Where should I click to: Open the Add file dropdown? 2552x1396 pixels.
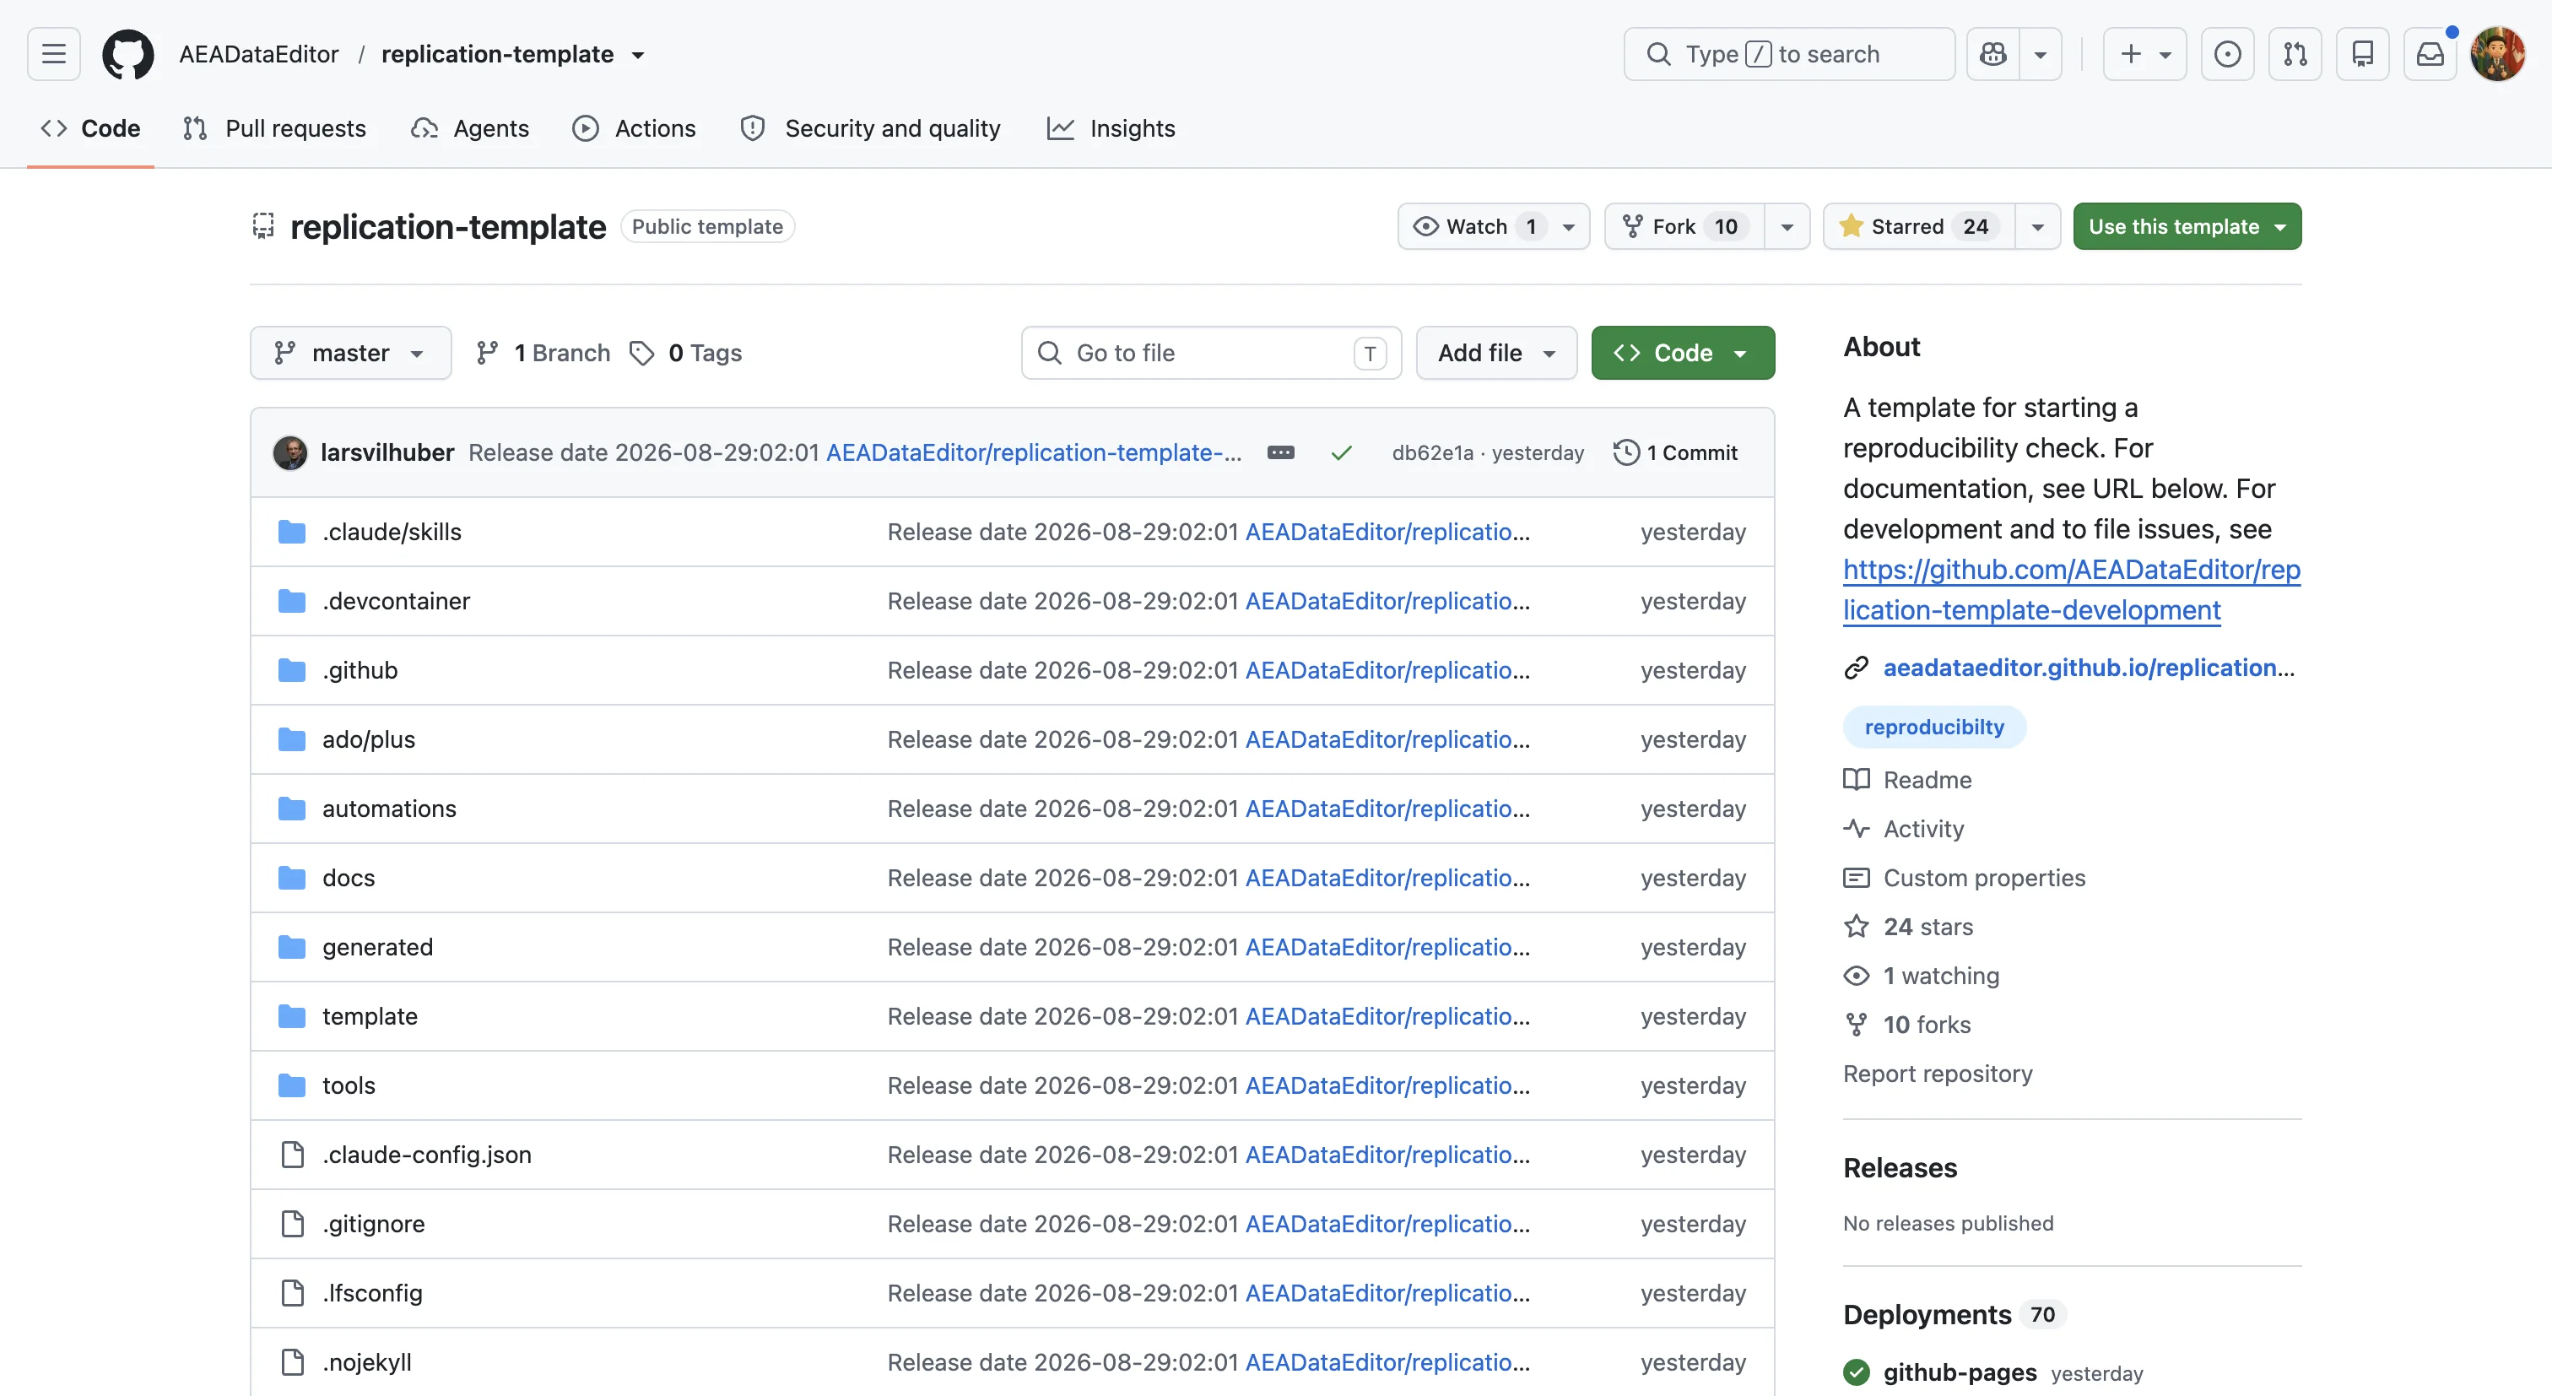pos(1496,354)
